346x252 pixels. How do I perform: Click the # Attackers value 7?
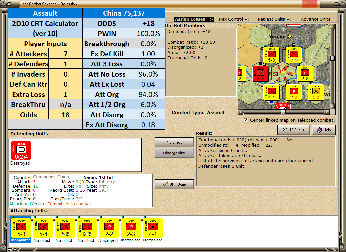point(65,54)
